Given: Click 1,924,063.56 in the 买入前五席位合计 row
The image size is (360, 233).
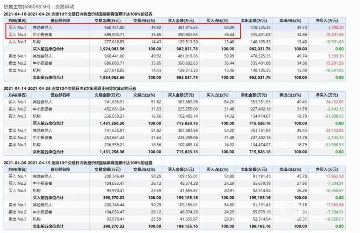Looking at the screenshot, I should pyautogui.click(x=112, y=49).
